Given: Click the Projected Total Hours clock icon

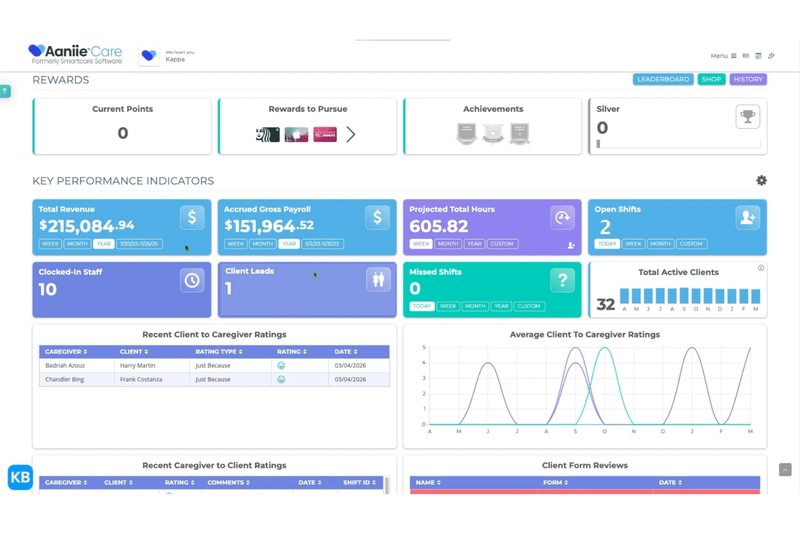Looking at the screenshot, I should (x=563, y=217).
